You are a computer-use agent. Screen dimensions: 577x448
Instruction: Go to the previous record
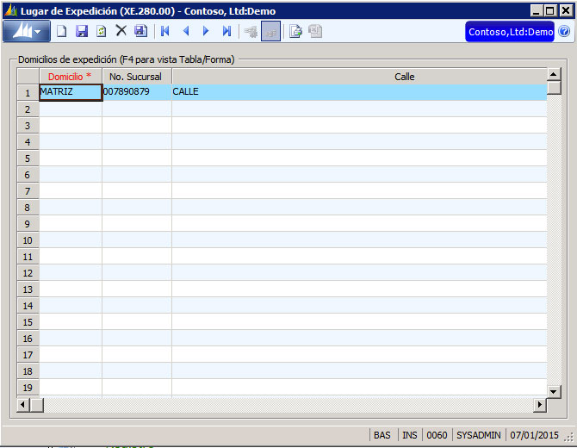pos(185,31)
